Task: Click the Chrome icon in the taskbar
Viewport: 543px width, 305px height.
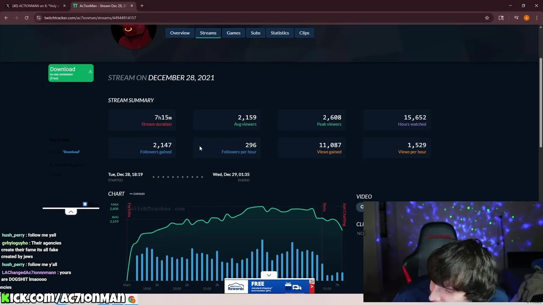Action: tap(132, 300)
